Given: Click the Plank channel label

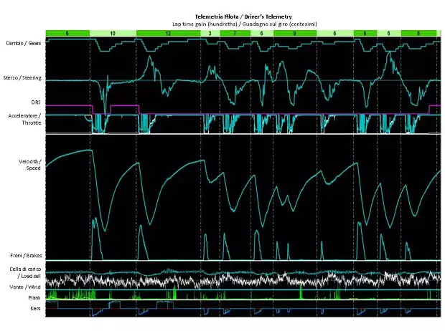Looking at the screenshot, I should pos(34,297).
